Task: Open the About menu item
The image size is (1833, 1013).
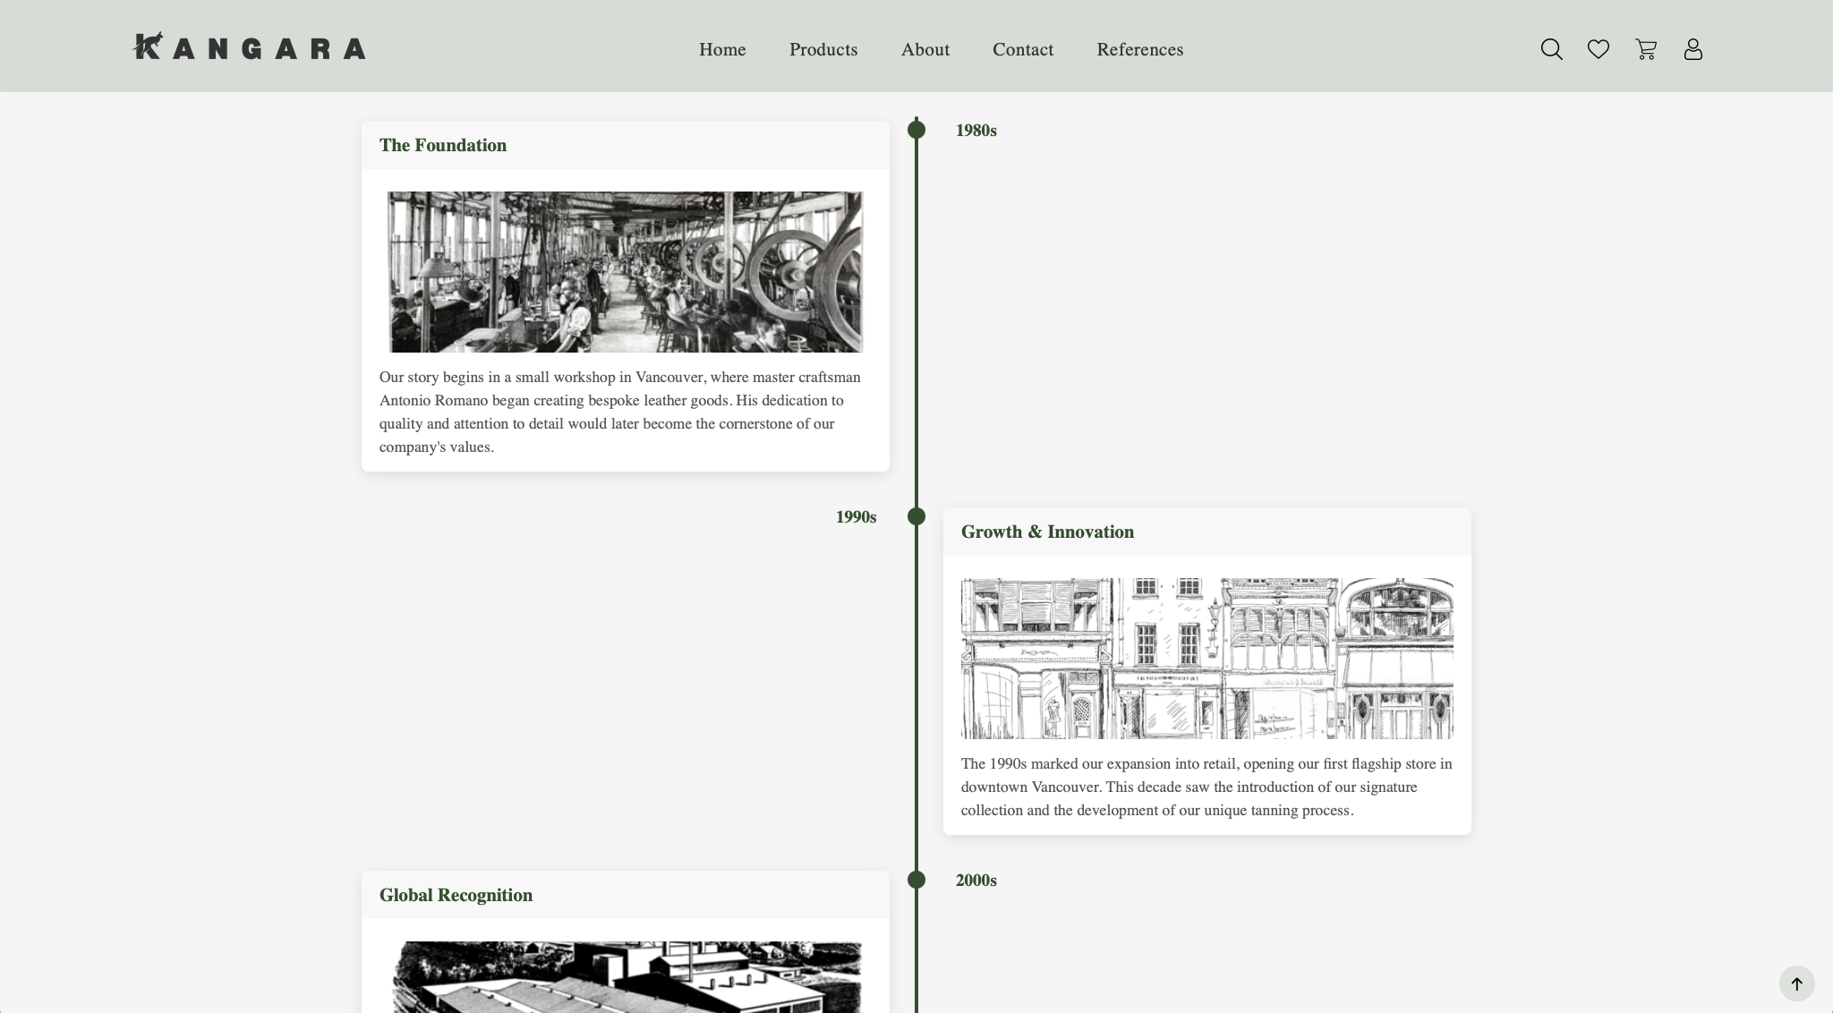Action: click(925, 49)
